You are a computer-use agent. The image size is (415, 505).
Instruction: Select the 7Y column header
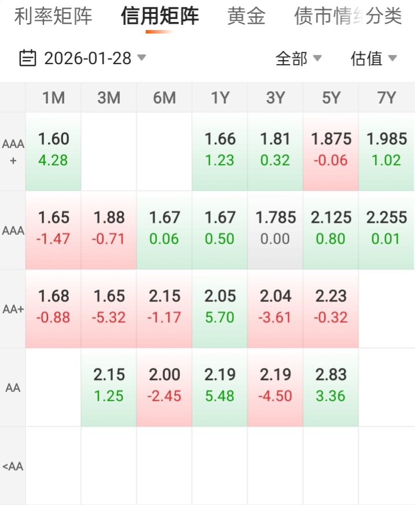click(386, 98)
